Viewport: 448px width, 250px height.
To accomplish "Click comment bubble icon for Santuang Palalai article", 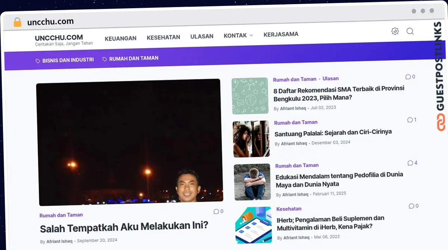I will tap(410, 120).
